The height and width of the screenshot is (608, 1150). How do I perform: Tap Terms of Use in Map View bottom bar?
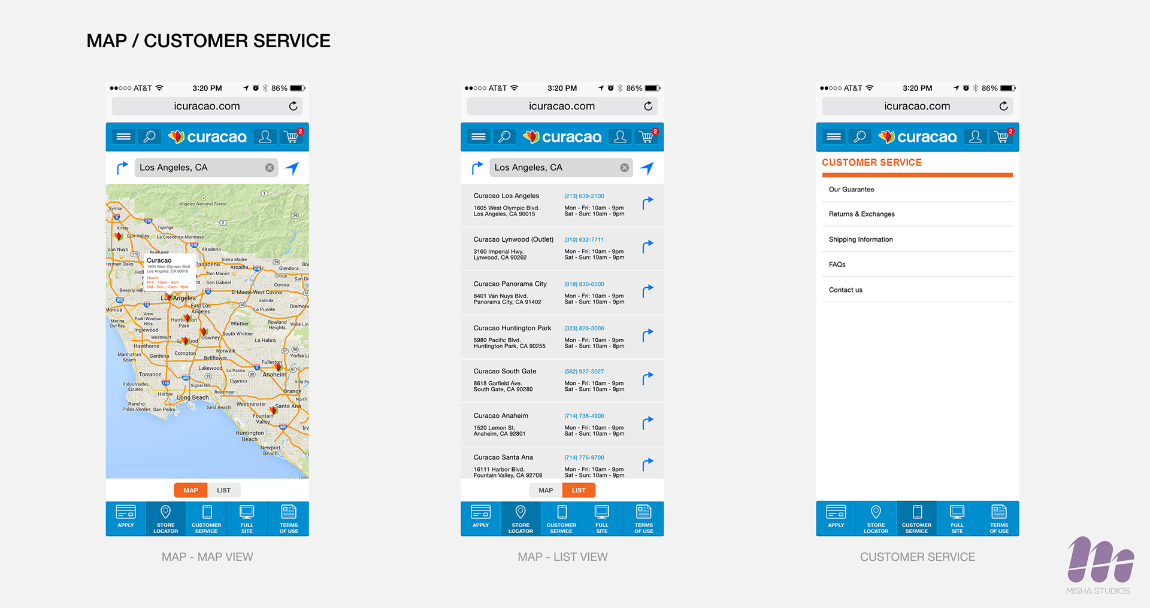click(x=289, y=518)
